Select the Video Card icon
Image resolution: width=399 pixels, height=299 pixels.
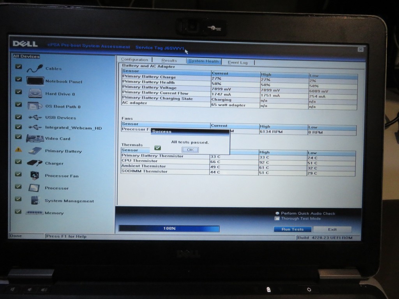point(35,138)
